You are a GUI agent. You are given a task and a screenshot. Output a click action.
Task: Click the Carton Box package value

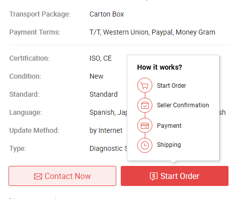(x=107, y=14)
